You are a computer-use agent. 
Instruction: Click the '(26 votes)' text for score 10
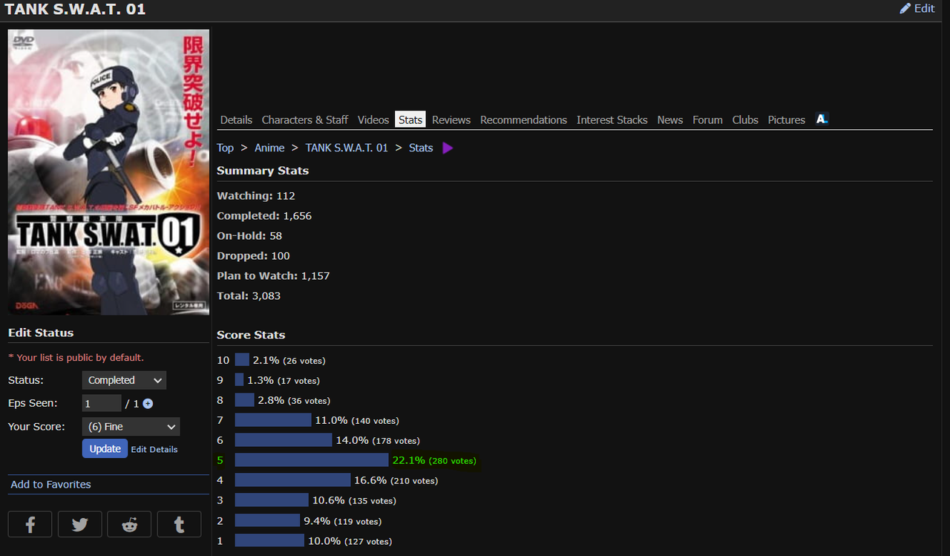click(304, 361)
